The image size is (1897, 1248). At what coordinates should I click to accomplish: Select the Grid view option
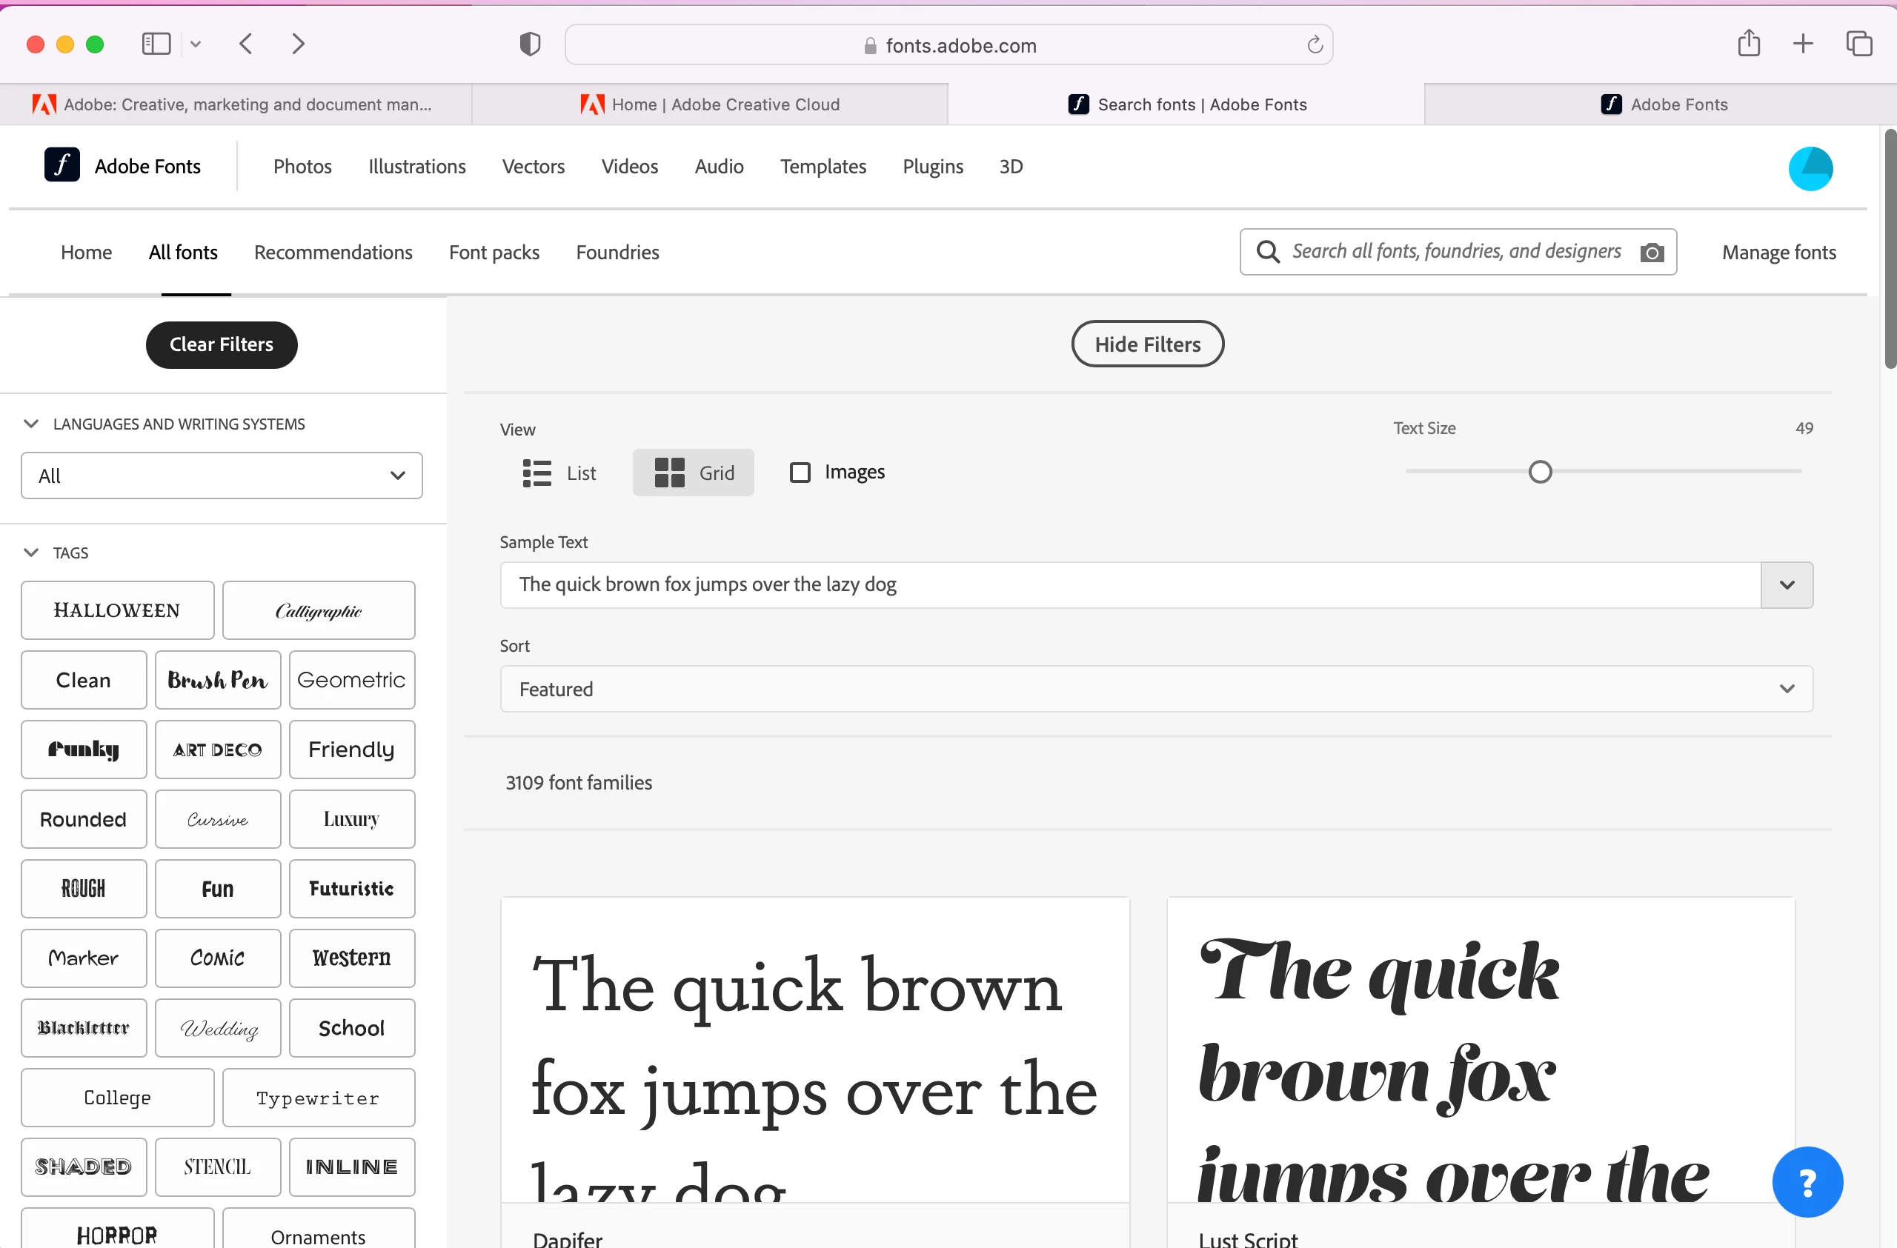click(693, 473)
